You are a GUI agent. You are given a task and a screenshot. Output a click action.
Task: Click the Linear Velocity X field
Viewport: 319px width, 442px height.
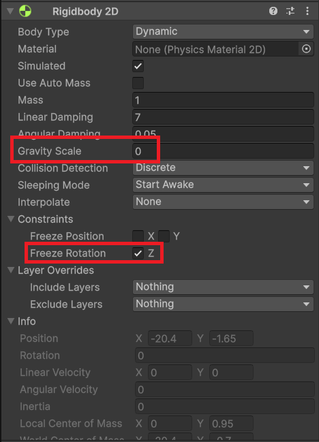point(170,373)
